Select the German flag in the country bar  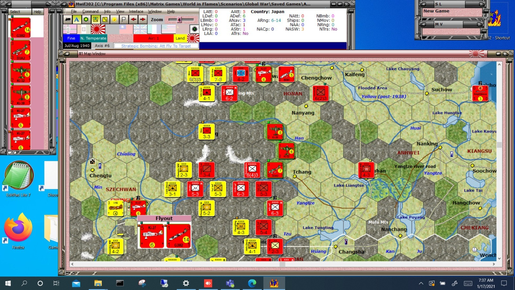click(x=70, y=29)
